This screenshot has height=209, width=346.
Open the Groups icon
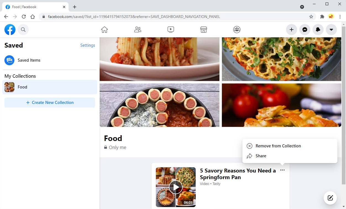(237, 30)
